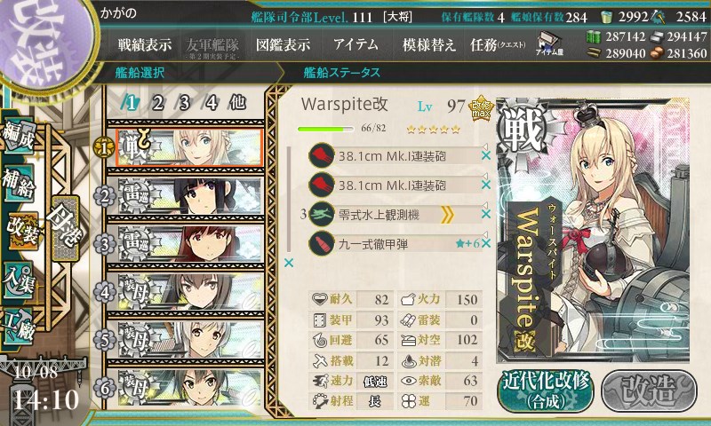Screen dimensions: 711x426
Task: Open the 工廠 factory sidebar icon
Action: (19, 327)
